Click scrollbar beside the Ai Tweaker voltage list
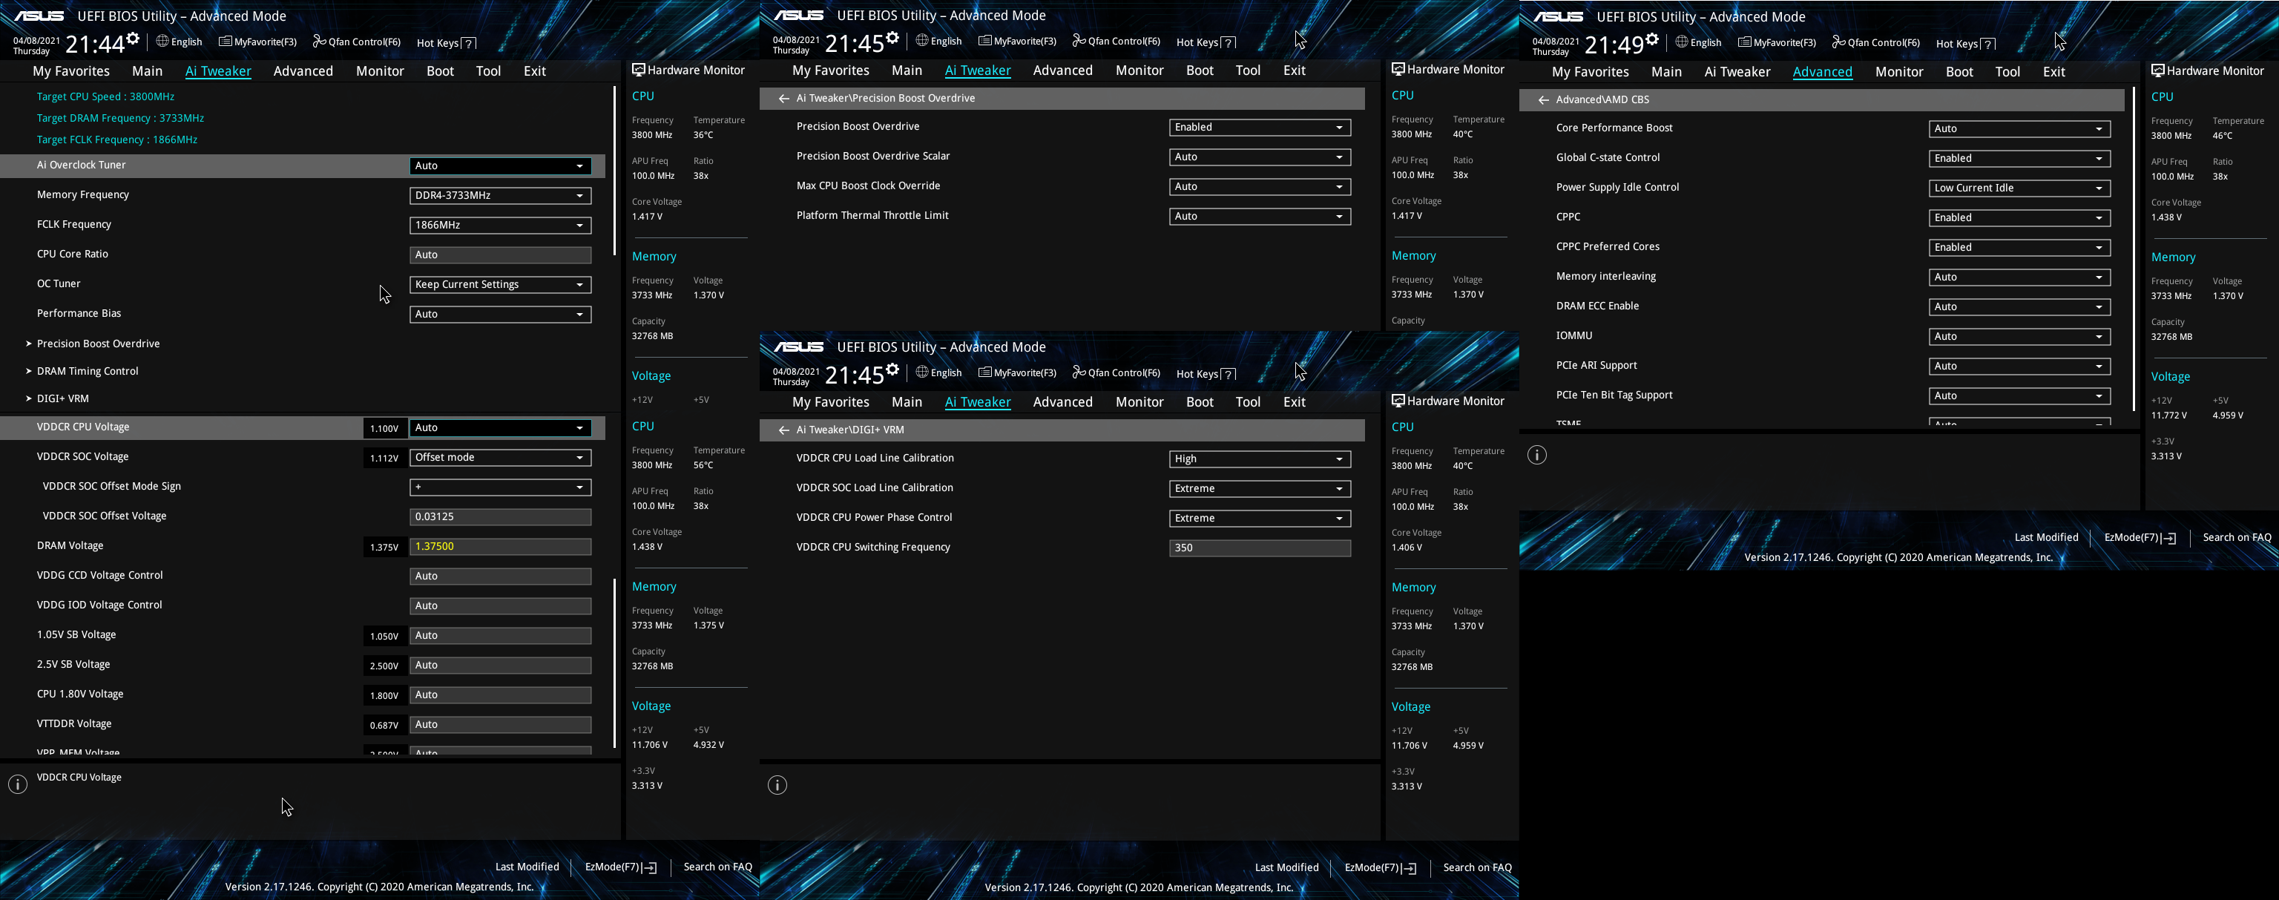The width and height of the screenshot is (2279, 900). (x=614, y=664)
